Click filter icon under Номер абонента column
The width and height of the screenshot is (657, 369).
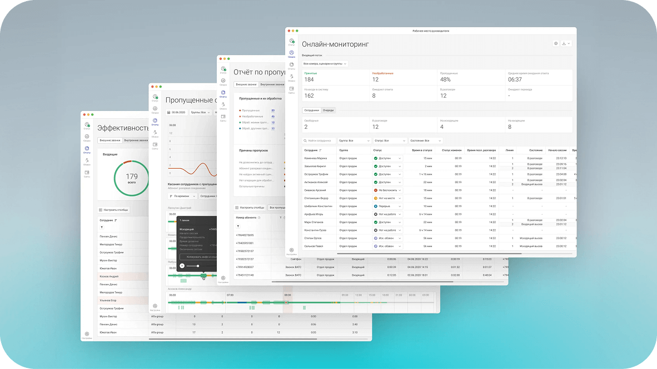click(238, 226)
